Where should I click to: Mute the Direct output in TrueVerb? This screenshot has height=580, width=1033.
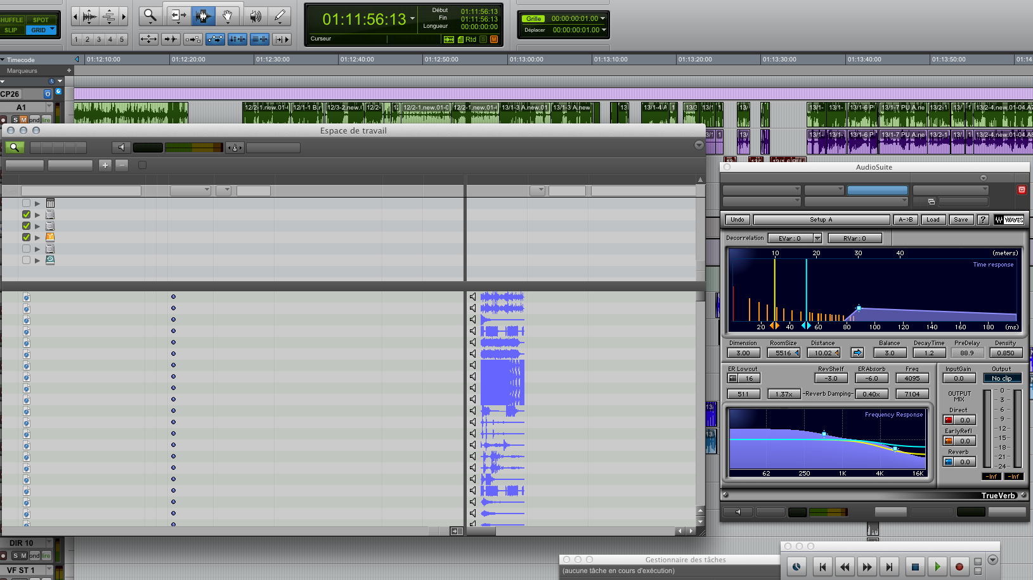coord(949,420)
